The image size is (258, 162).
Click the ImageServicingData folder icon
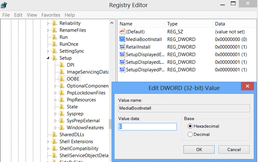(62, 72)
